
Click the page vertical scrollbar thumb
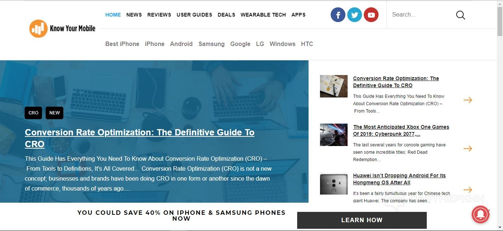(x=500, y=21)
